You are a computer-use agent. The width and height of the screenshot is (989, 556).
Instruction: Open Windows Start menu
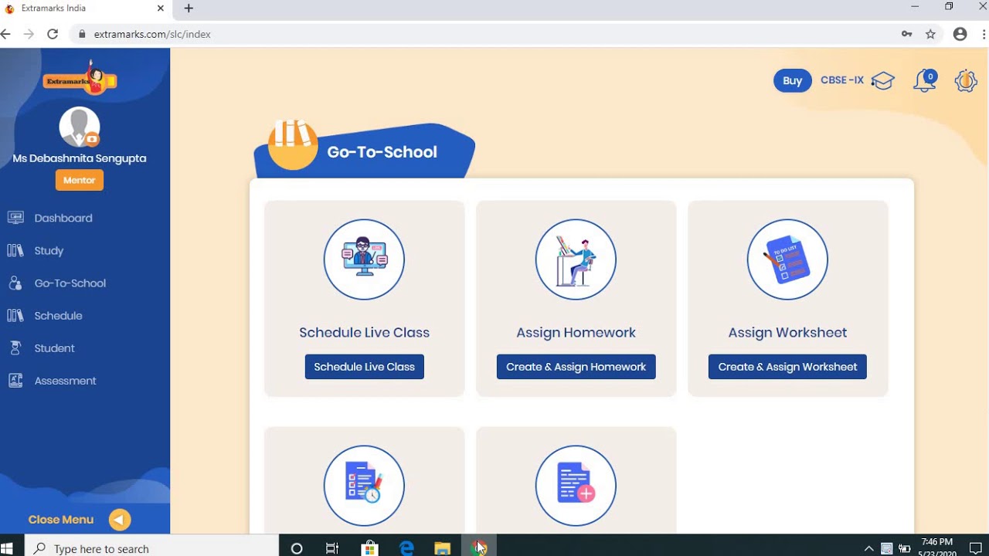coord(7,548)
